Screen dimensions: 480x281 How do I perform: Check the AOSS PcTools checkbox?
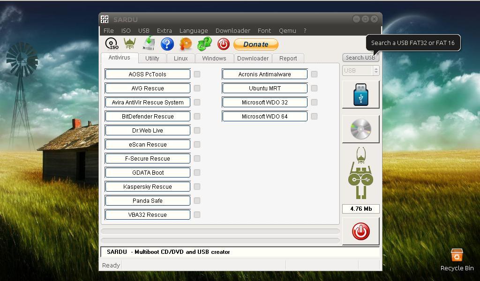197,74
